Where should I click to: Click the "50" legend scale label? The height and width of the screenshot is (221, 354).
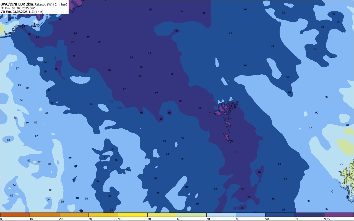(149, 219)
